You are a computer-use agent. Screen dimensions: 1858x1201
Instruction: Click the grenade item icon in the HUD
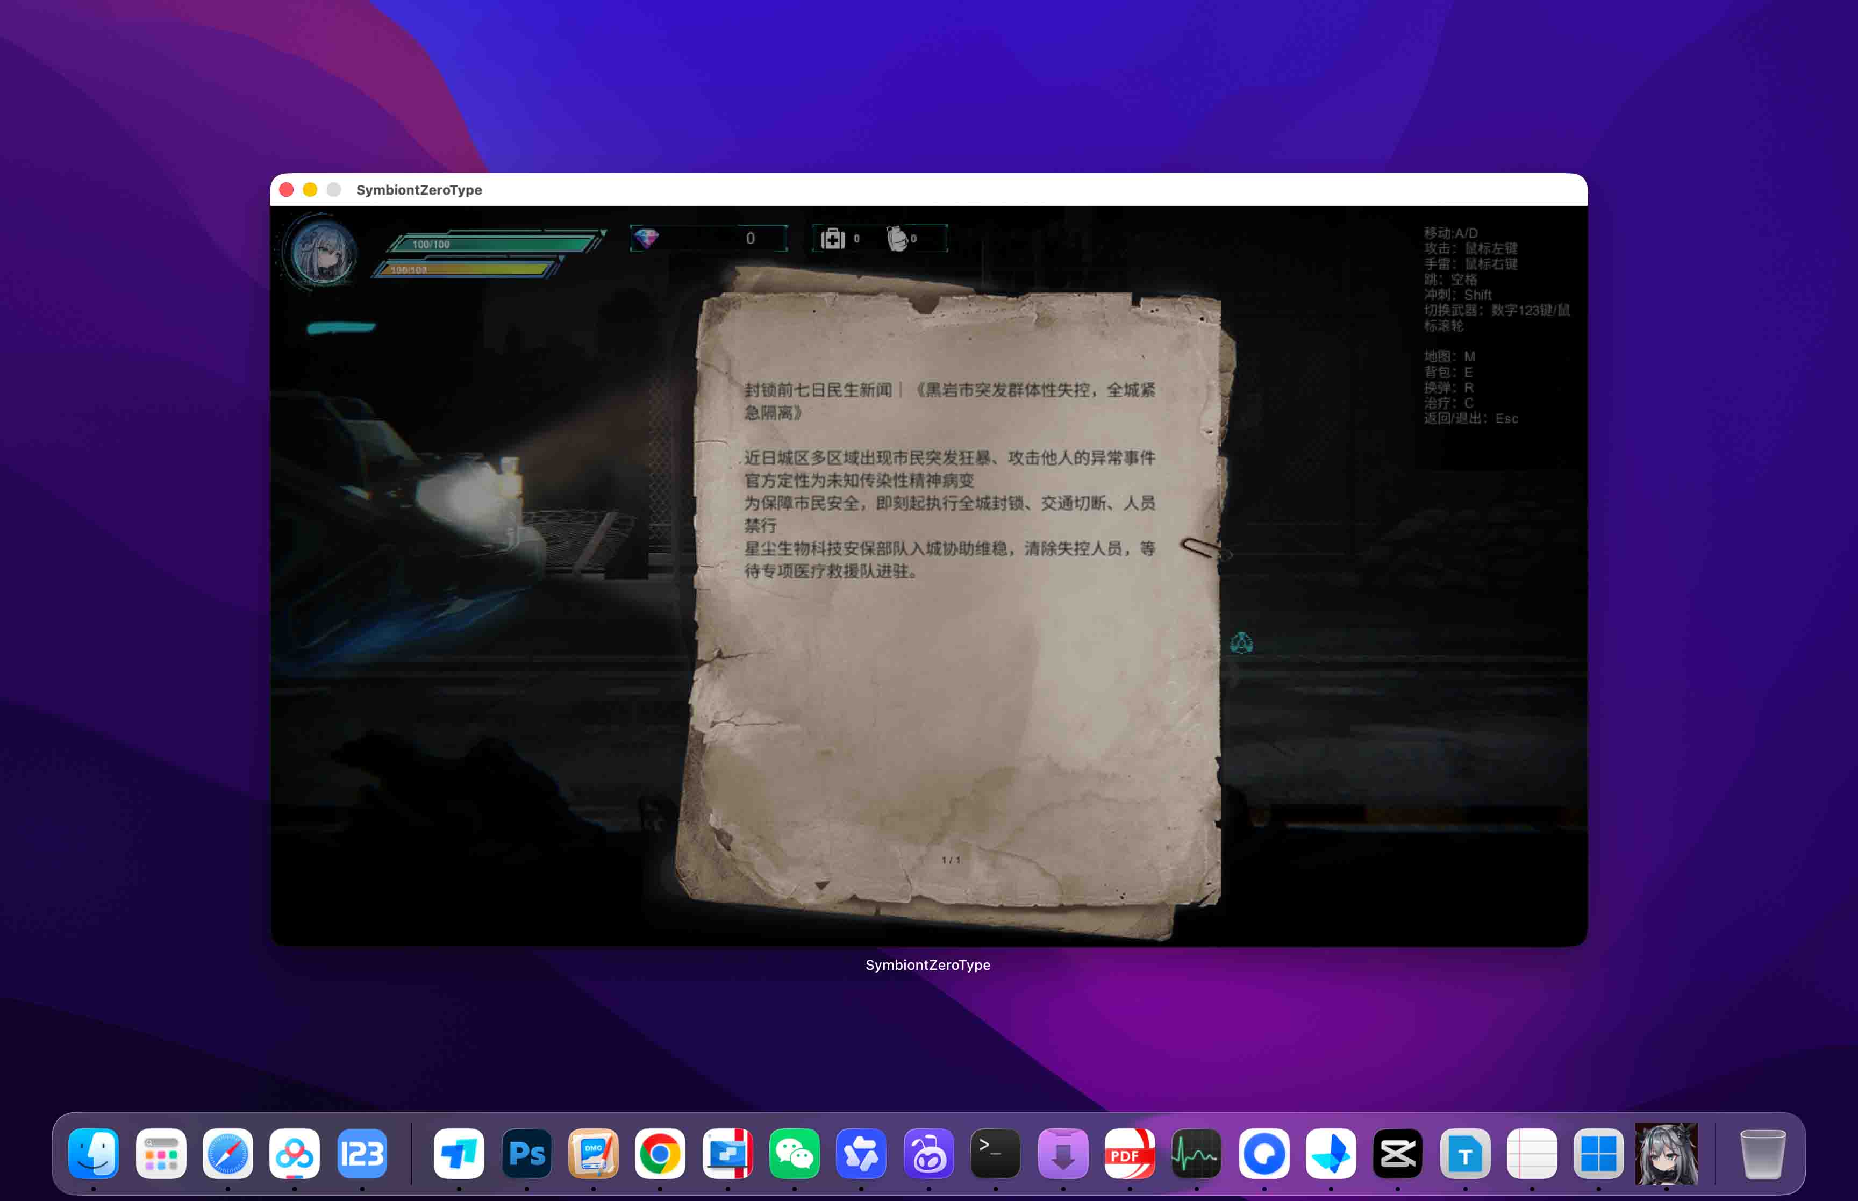point(897,238)
